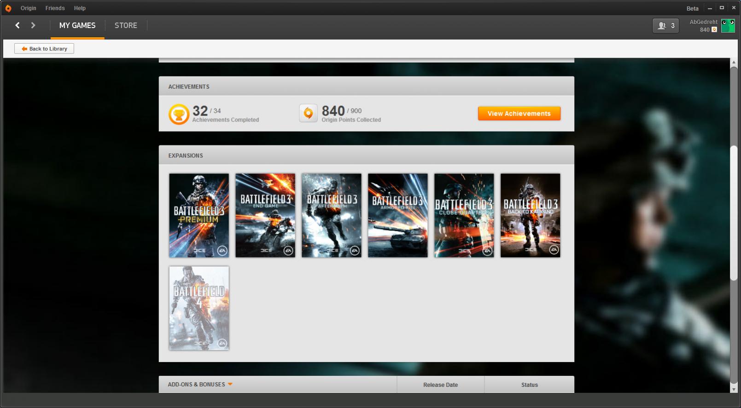
Task: Sort by Release Date column
Action: click(440, 385)
